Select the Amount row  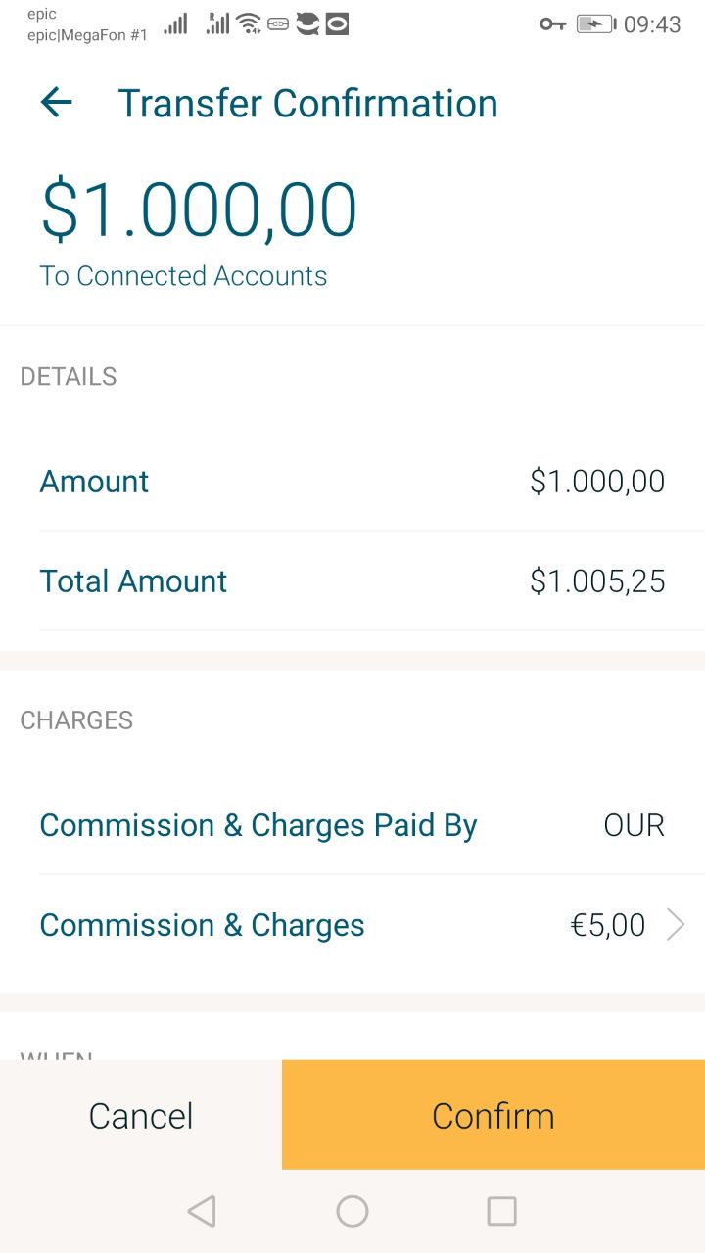[352, 482]
